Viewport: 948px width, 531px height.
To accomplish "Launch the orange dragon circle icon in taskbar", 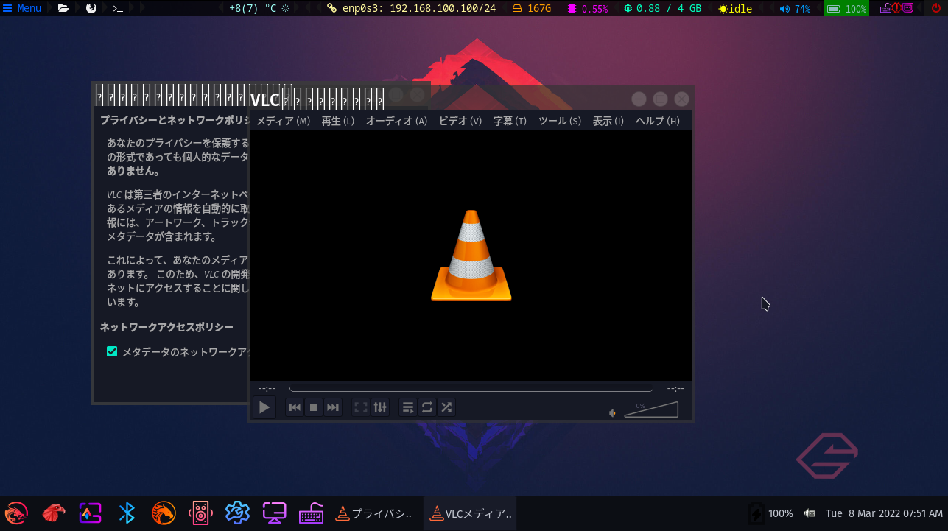I will [x=164, y=513].
